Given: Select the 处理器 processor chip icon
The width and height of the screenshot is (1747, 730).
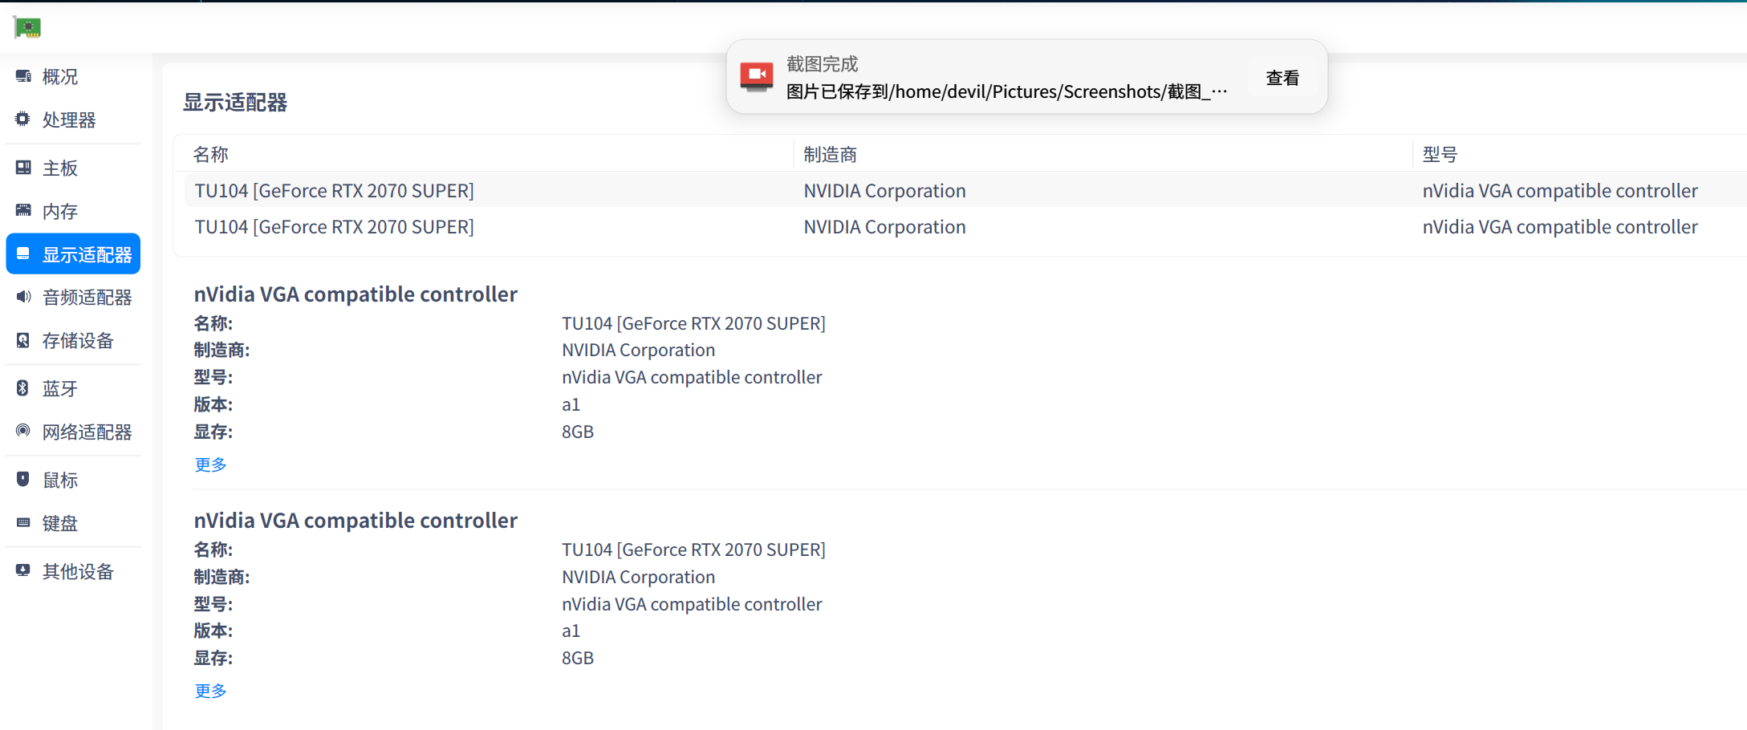Looking at the screenshot, I should click(23, 120).
